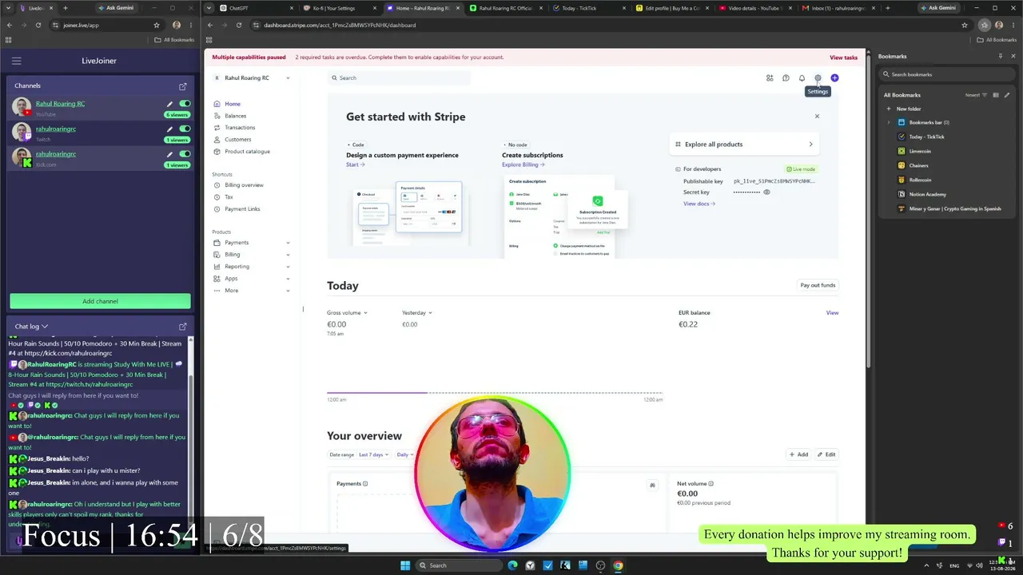Viewport: 1023px width, 575px height.
Task: Click the Stripe dashboard Search field
Action: pyautogui.click(x=399, y=78)
